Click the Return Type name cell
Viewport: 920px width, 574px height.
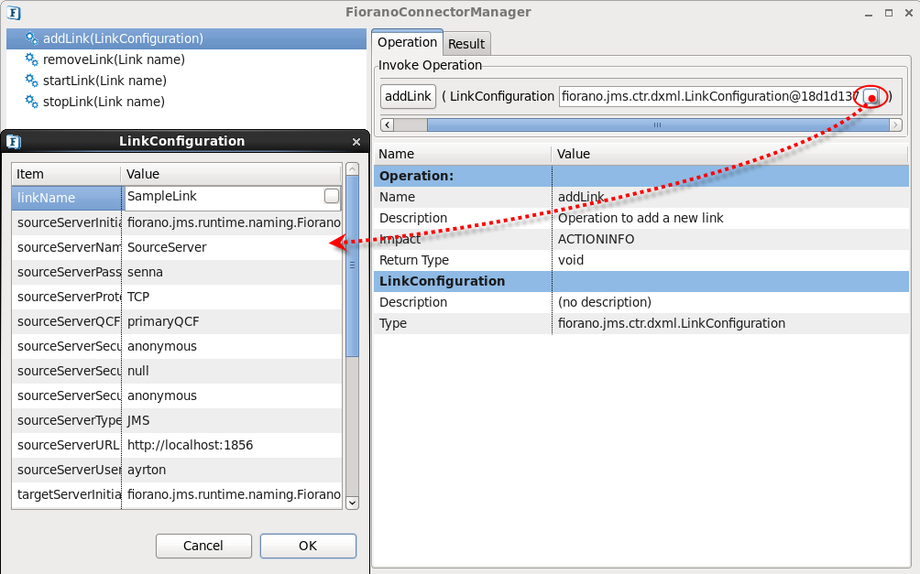click(463, 260)
